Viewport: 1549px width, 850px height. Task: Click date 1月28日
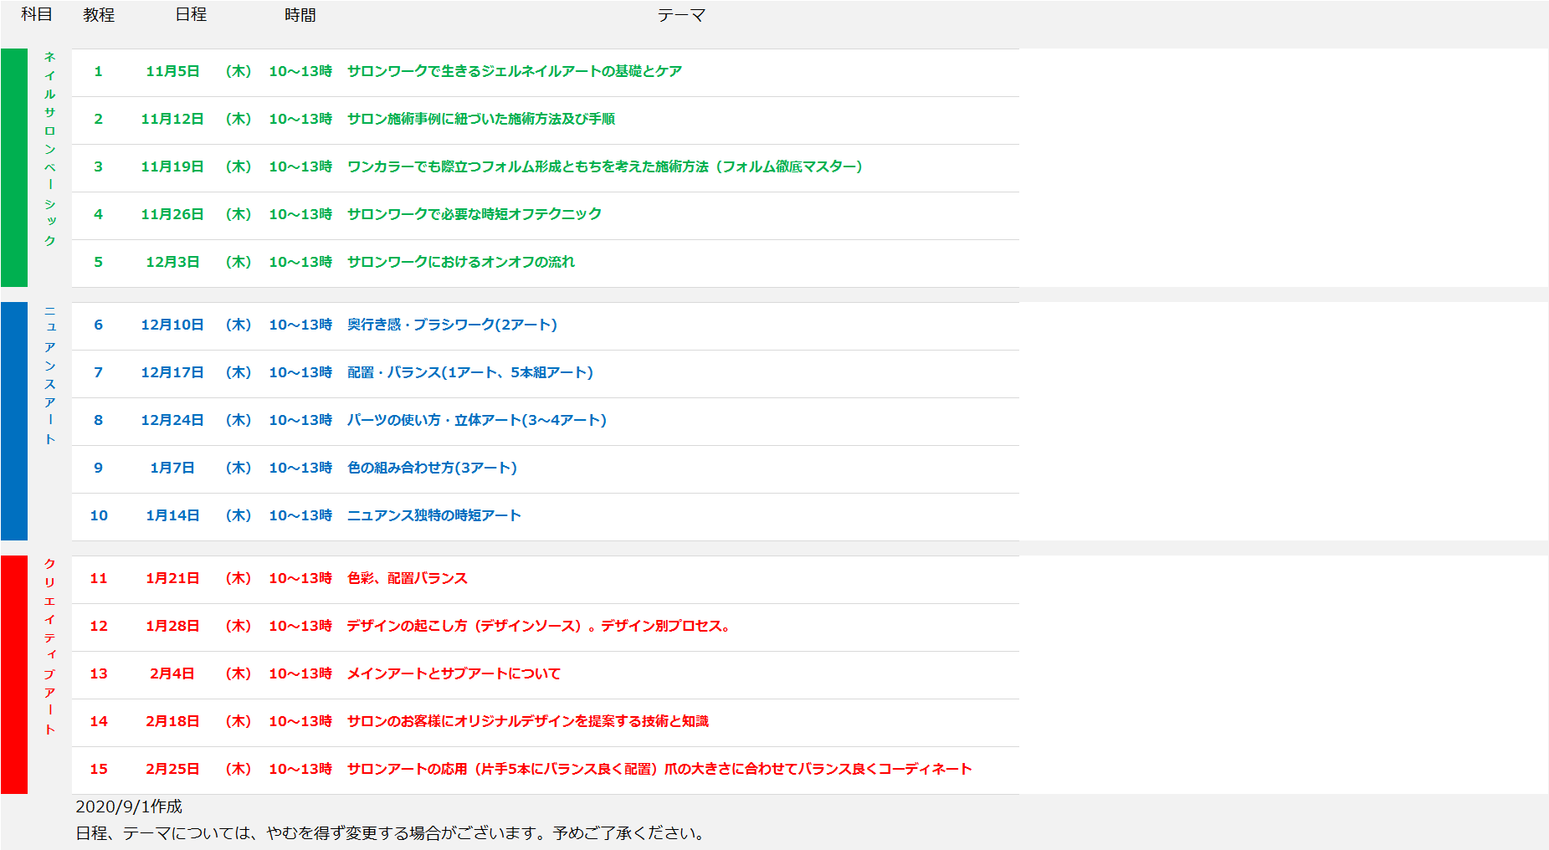172,626
